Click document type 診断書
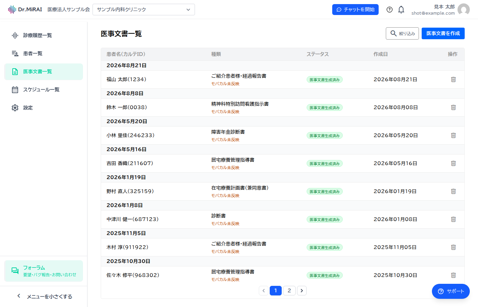The image size is (478, 307). 219,216
